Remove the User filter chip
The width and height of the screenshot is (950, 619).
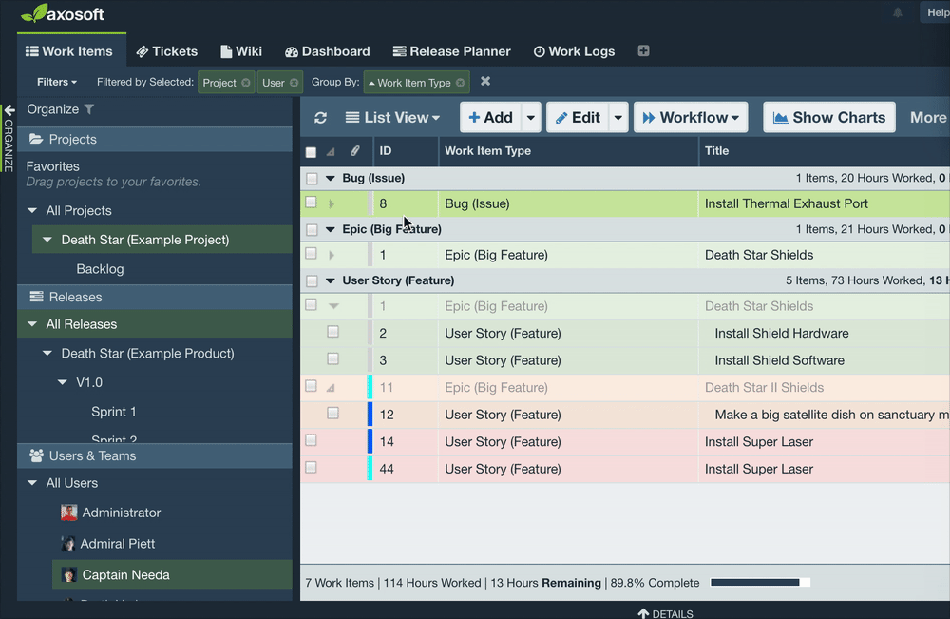pyautogui.click(x=294, y=83)
